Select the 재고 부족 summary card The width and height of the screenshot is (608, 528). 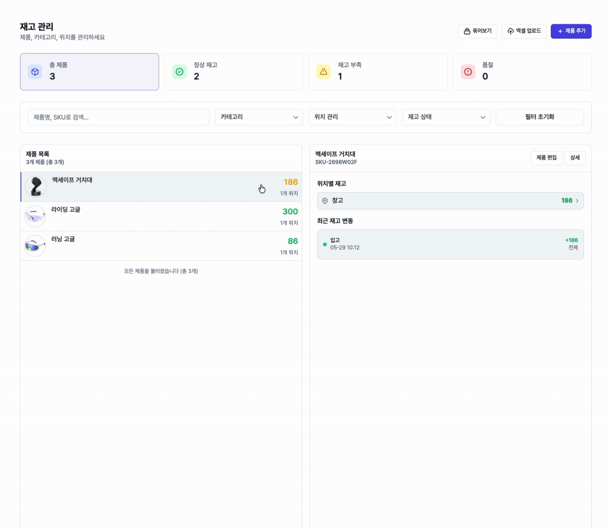[378, 71]
